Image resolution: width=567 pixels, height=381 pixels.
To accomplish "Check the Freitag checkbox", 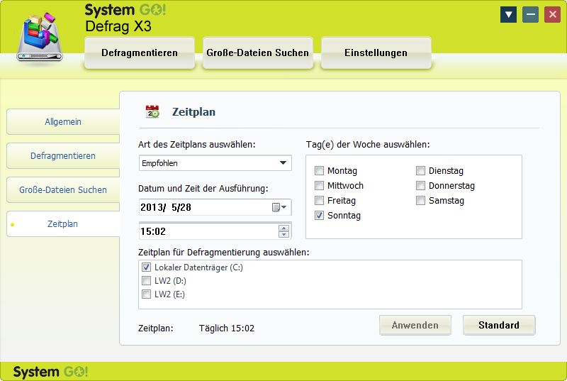I will tap(320, 201).
